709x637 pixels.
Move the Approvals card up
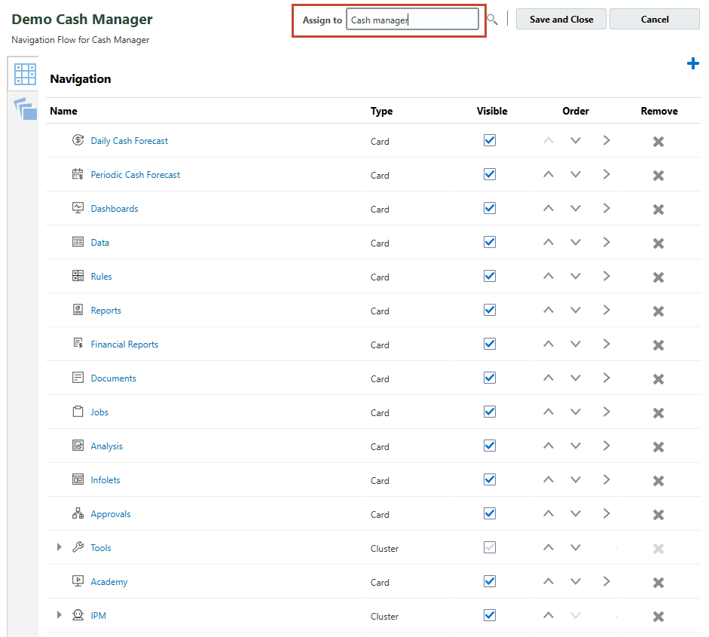coord(548,513)
